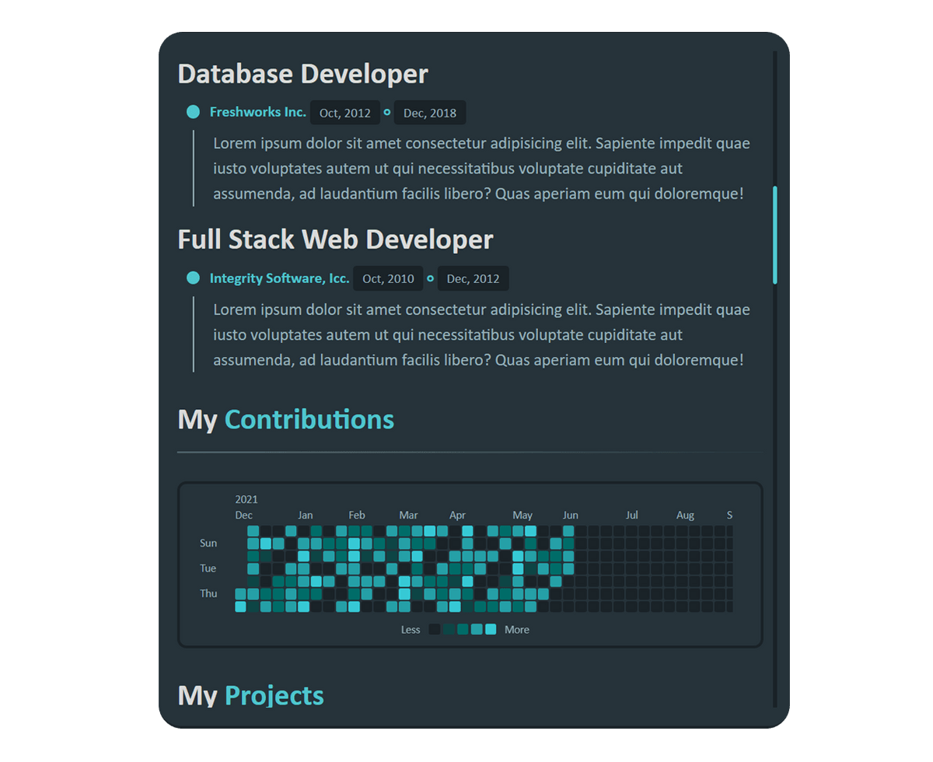Click the Dec, 2012 date badge
933x762 pixels.
click(473, 279)
